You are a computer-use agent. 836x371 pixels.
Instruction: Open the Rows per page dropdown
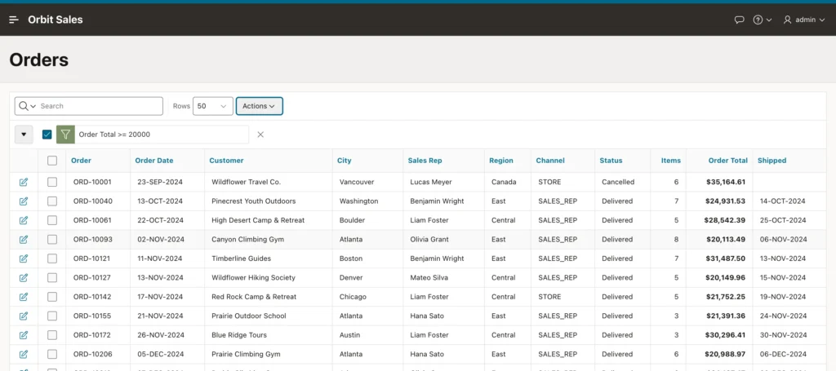[x=213, y=106]
